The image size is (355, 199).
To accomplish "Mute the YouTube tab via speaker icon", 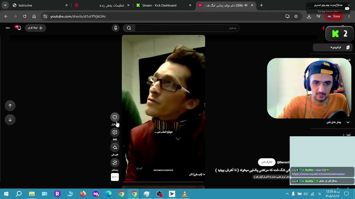I will coord(246,5).
